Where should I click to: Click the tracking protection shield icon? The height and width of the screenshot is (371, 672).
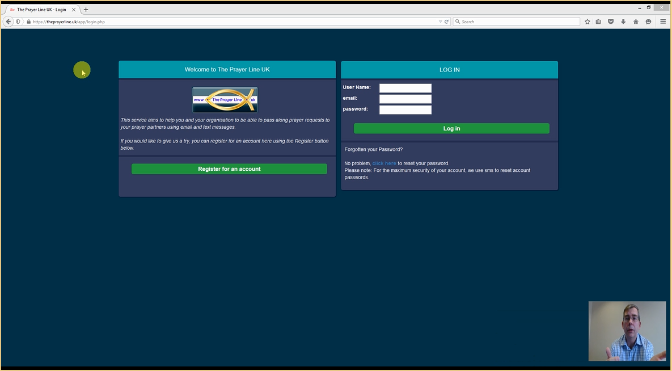click(18, 22)
